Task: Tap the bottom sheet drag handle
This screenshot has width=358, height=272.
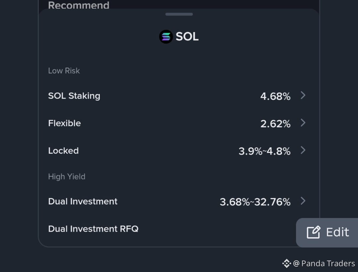Action: (179, 14)
